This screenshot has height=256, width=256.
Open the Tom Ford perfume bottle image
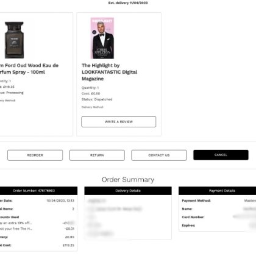tap(14, 40)
